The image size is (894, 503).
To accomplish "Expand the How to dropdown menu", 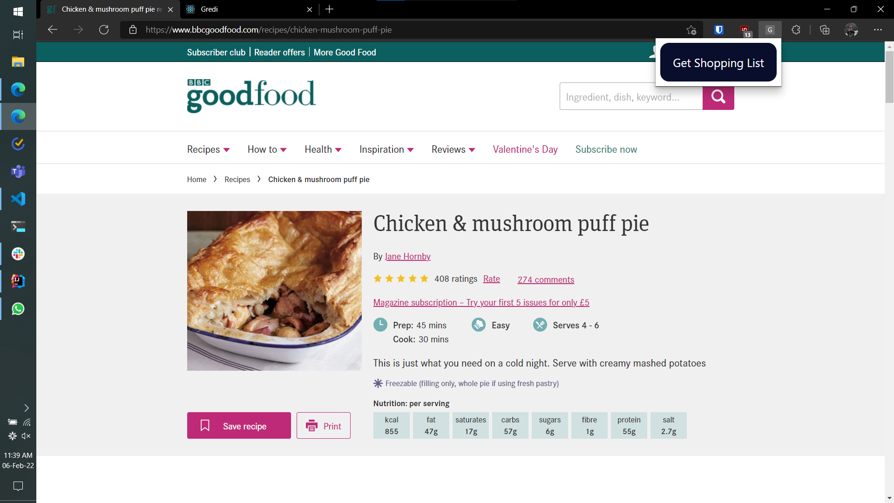I will 267,150.
